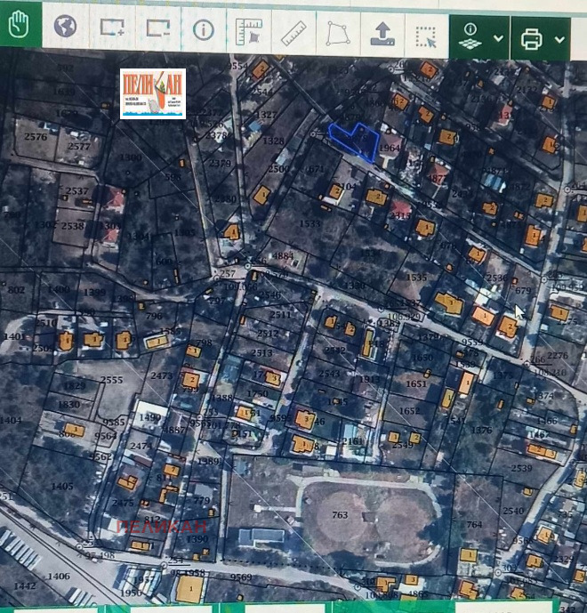Select the Identify info tool

pos(204,29)
